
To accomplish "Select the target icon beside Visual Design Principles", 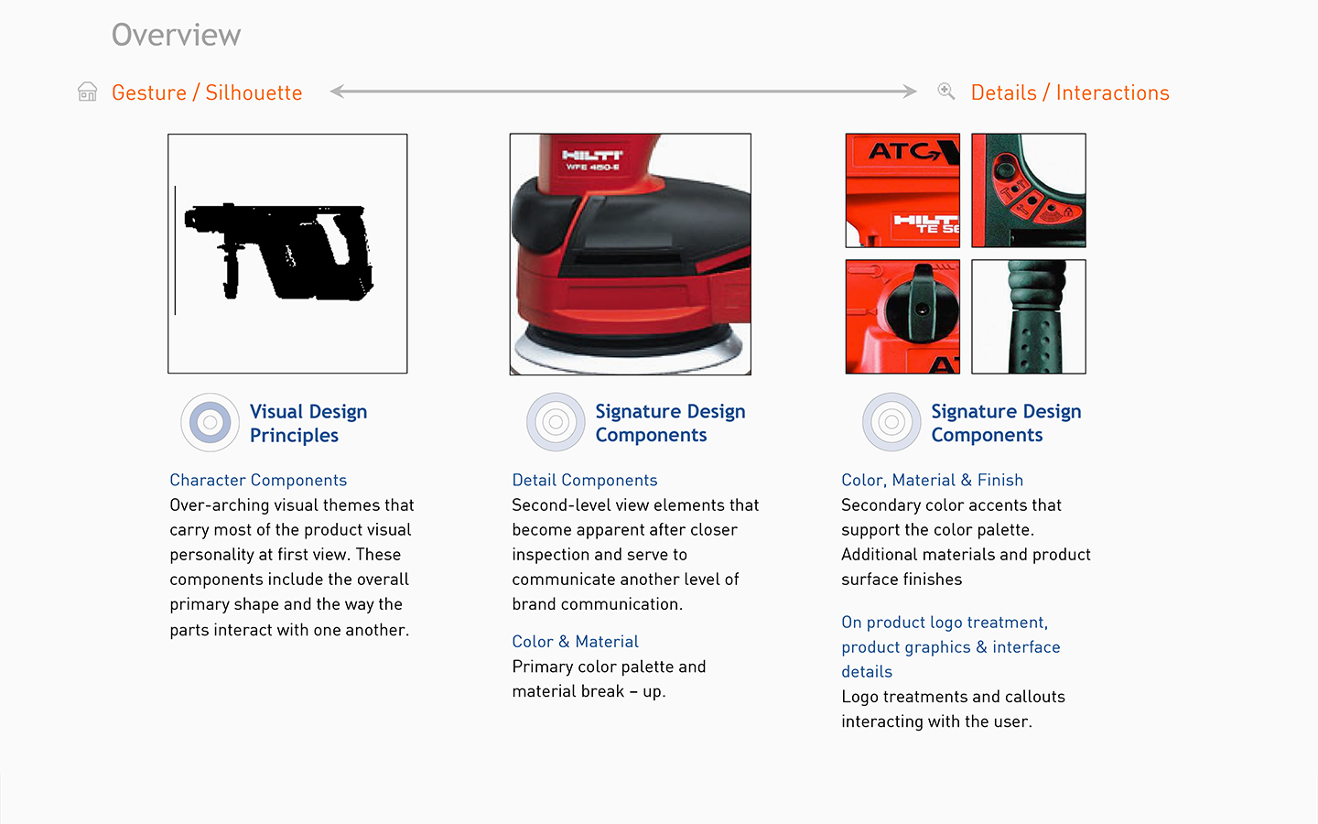I will (x=210, y=422).
